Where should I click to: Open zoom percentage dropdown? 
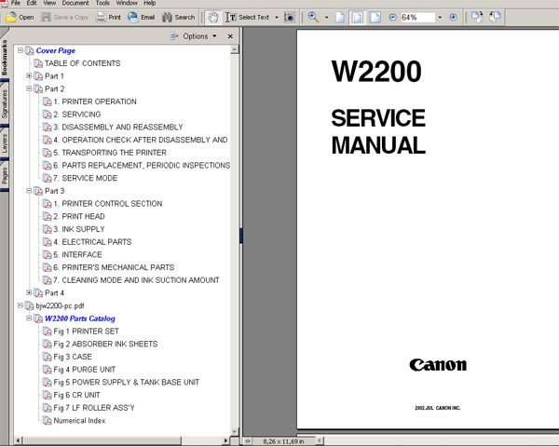440,17
